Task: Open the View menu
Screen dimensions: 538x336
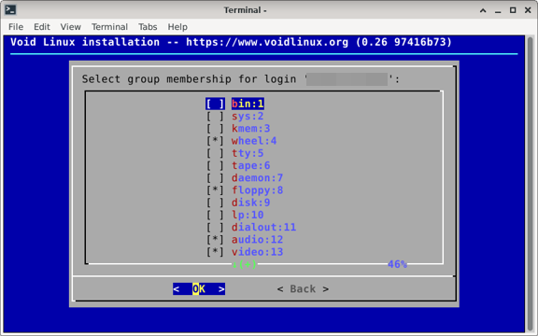Action: click(x=71, y=27)
